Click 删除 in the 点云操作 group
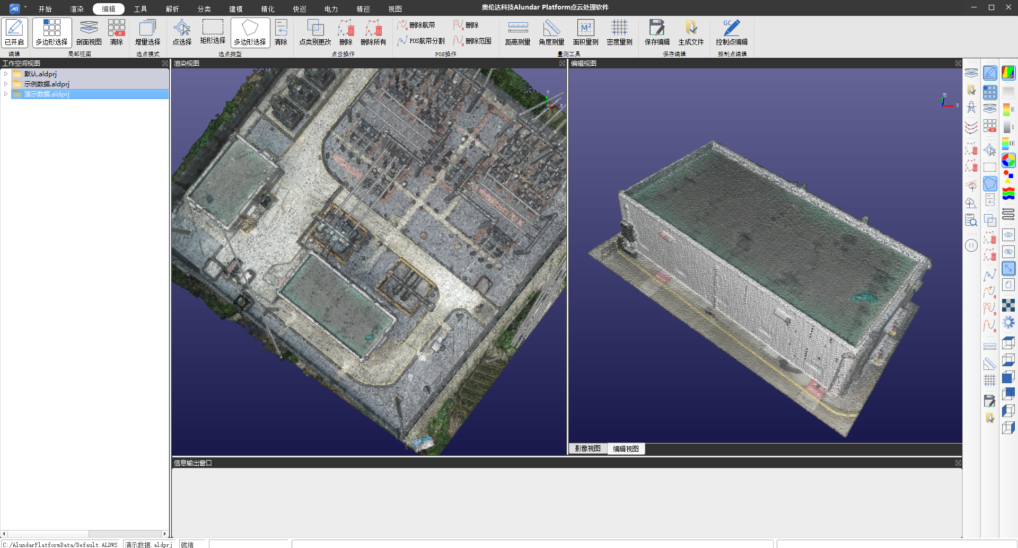The width and height of the screenshot is (1018, 548). click(346, 33)
